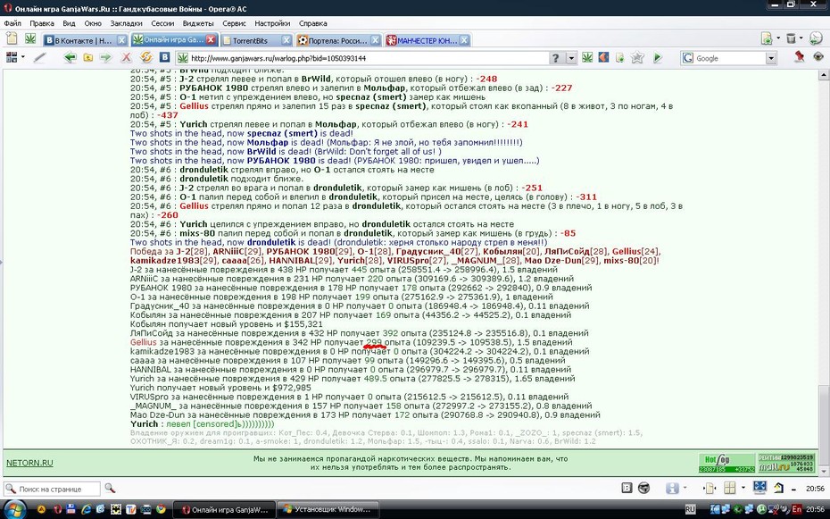
Task: Stop loading with the red X icon
Action: (126, 58)
